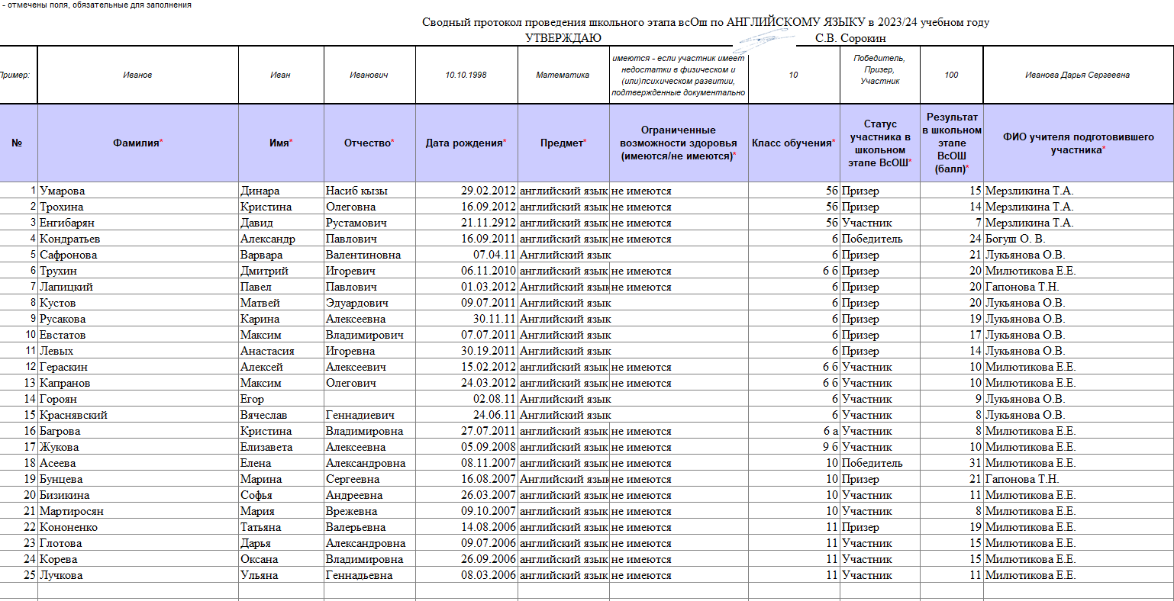Select birth date cell 29.02.2012
1174x601 pixels.
click(x=466, y=191)
